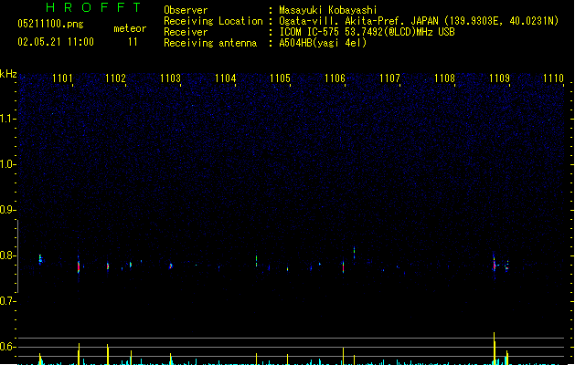The height and width of the screenshot is (365, 575).
Task: Click the 1103 time marker
Action: (171, 78)
